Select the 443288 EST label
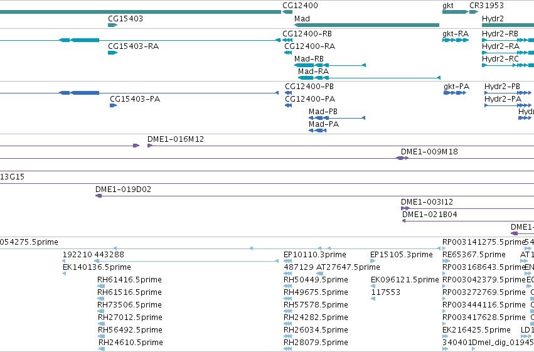Screen dimensions: 534x352 [109, 255]
